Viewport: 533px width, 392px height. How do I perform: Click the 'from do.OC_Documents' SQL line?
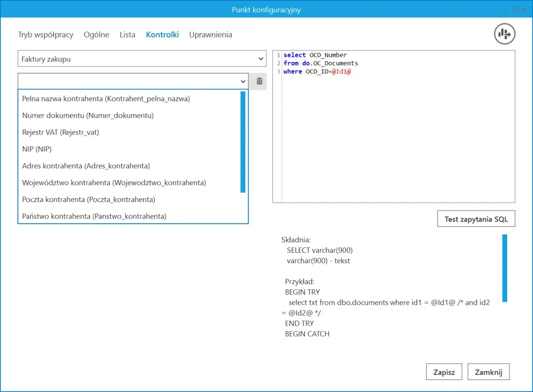coord(321,63)
